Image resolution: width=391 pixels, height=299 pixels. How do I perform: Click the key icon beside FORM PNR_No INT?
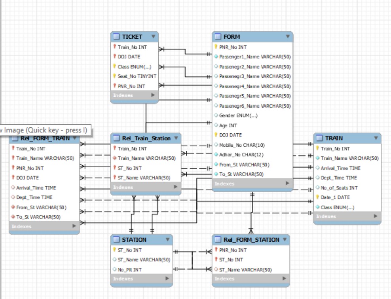click(x=216, y=47)
